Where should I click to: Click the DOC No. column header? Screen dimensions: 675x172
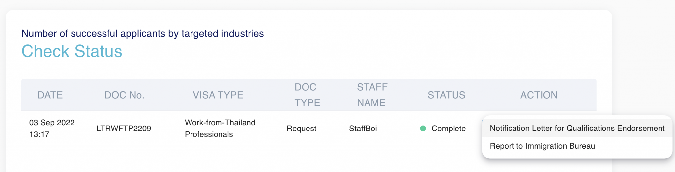point(124,95)
